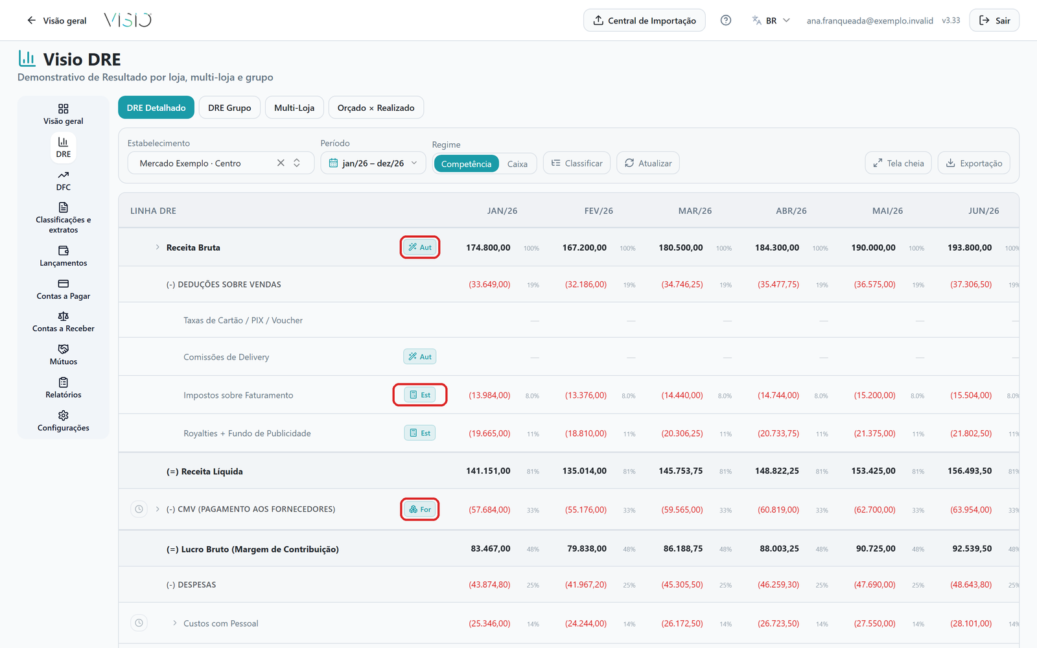
Task: Open Configurações gear icon
Action: 63,415
